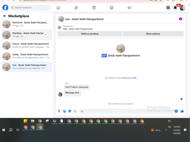Click the $900 listing info row
This screenshot has width=190, height=142.
[x=78, y=29]
